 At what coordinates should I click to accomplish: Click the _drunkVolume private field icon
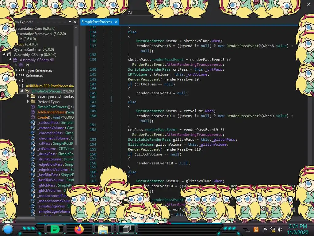pyautogui.click(x=33, y=159)
